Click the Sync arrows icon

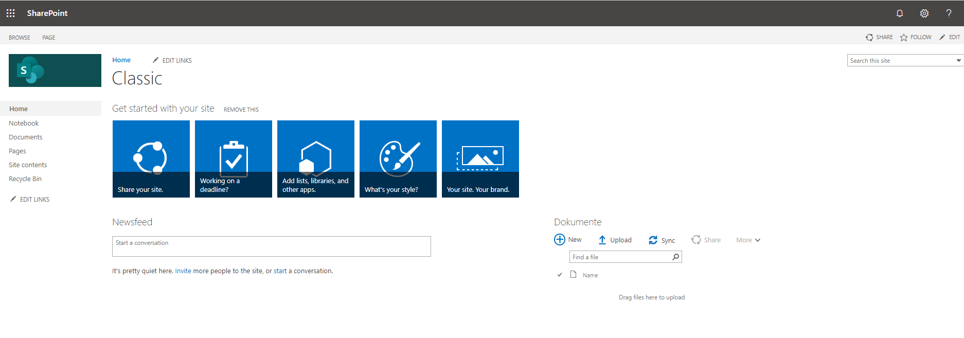(x=653, y=240)
